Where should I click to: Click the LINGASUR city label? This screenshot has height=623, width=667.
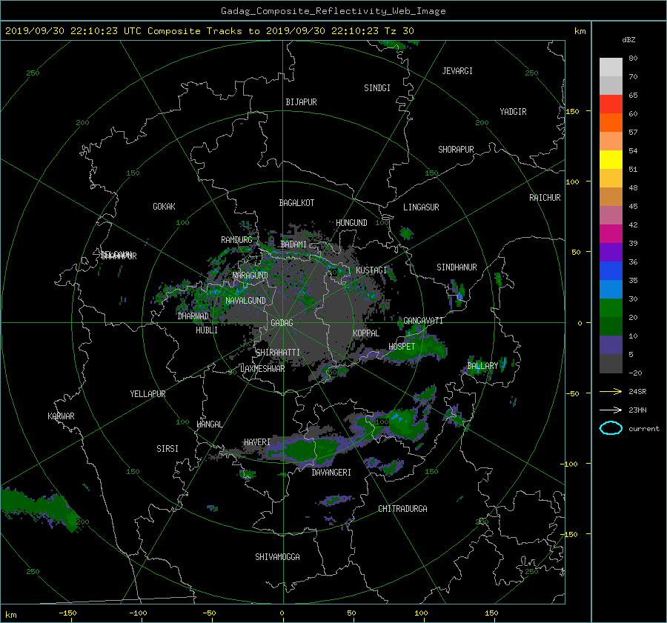(x=421, y=207)
